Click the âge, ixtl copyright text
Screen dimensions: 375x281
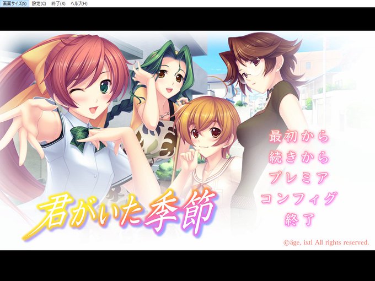click(x=326, y=242)
